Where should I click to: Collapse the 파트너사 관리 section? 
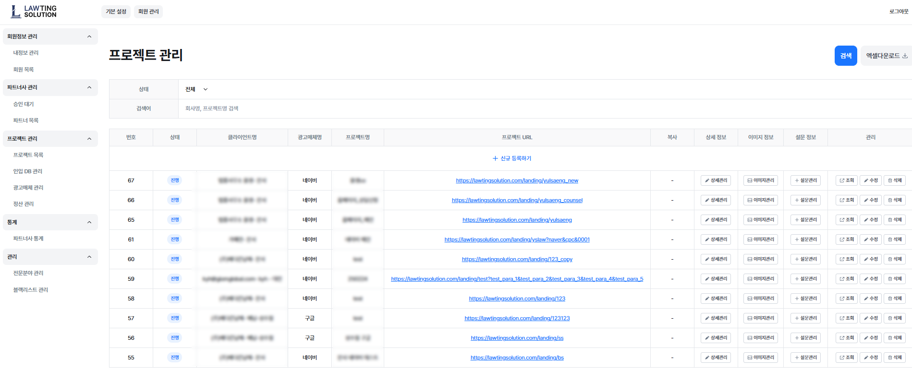[x=89, y=87]
